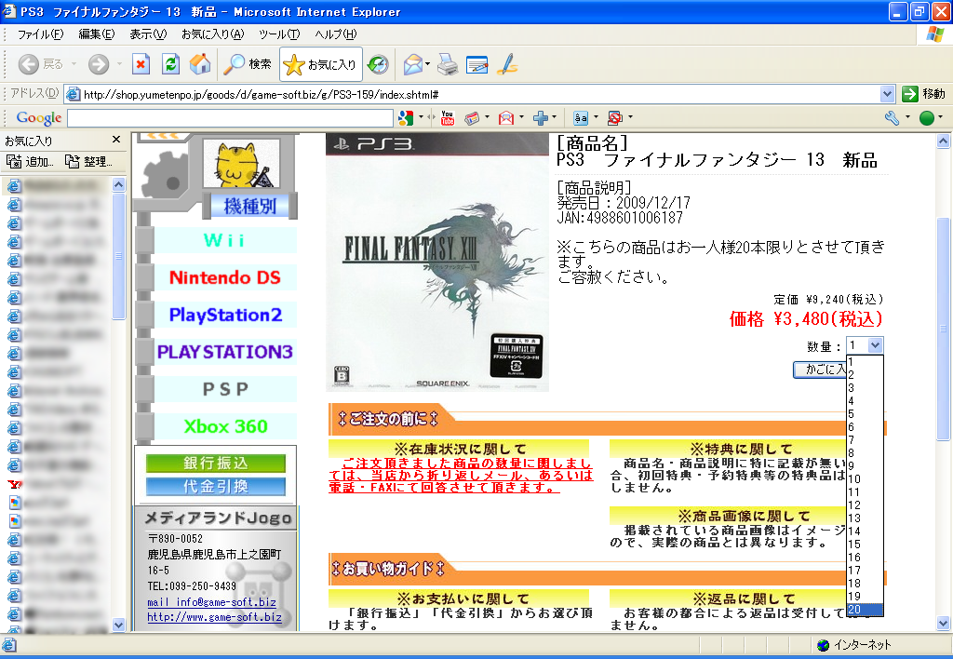Select quantity 10 in dropdown list

click(x=865, y=479)
